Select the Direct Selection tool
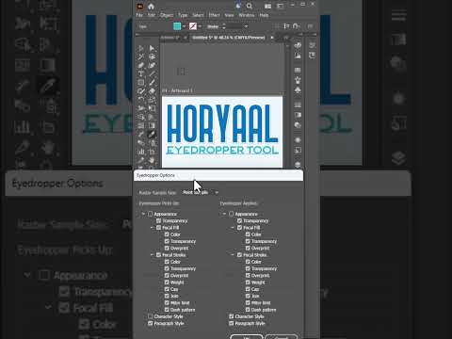The height and width of the screenshot is (339, 452). click(x=152, y=48)
